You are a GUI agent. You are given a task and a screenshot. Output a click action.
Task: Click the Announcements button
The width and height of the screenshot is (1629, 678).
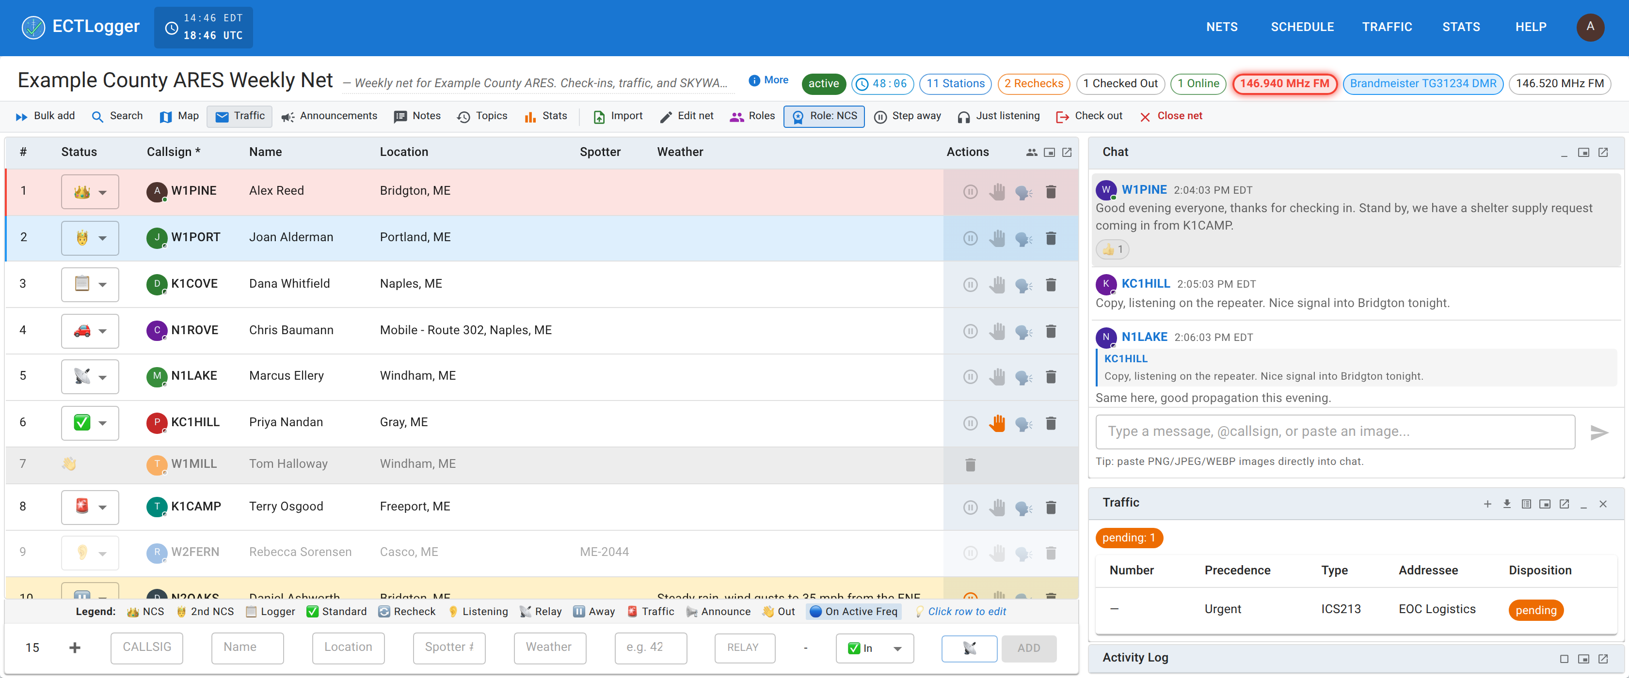[x=330, y=116]
